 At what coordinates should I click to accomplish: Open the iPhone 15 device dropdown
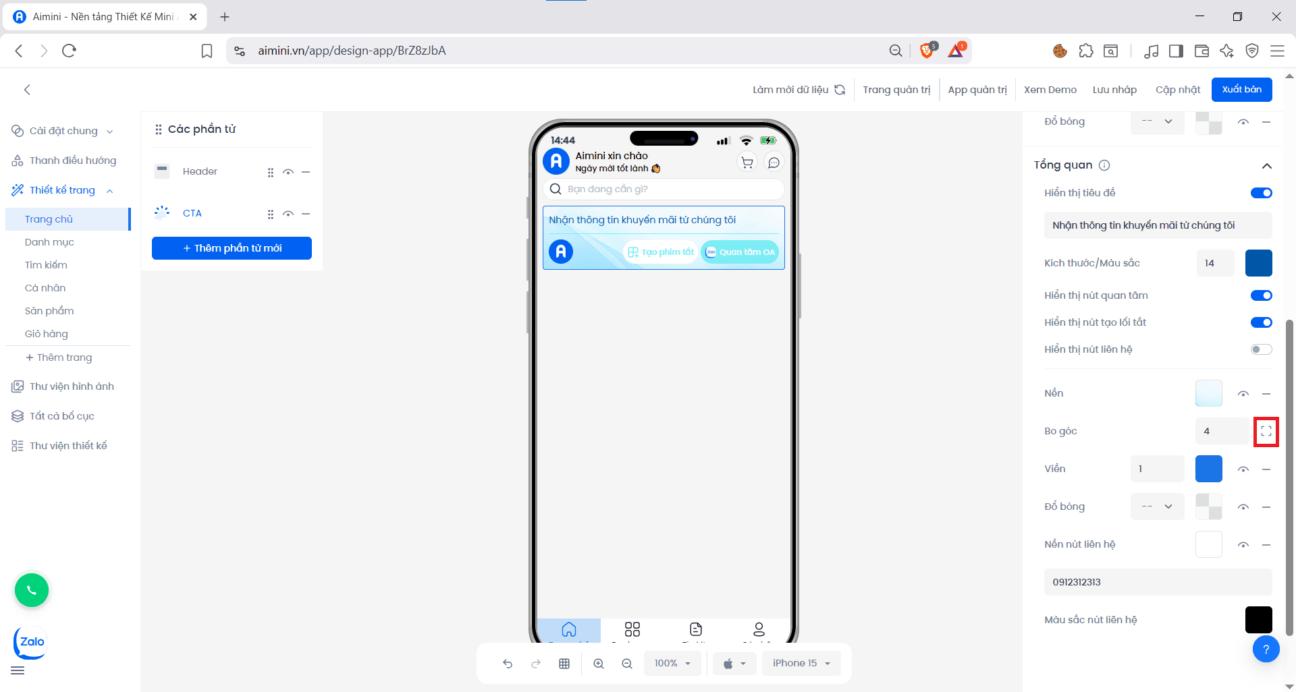coord(801,663)
